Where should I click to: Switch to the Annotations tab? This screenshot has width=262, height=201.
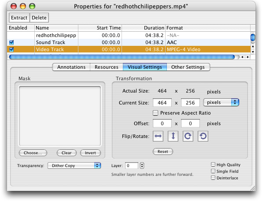pyautogui.click(x=71, y=67)
